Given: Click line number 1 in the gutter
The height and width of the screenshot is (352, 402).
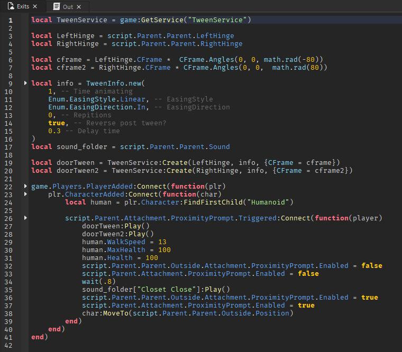Looking at the screenshot, I should (x=10, y=20).
